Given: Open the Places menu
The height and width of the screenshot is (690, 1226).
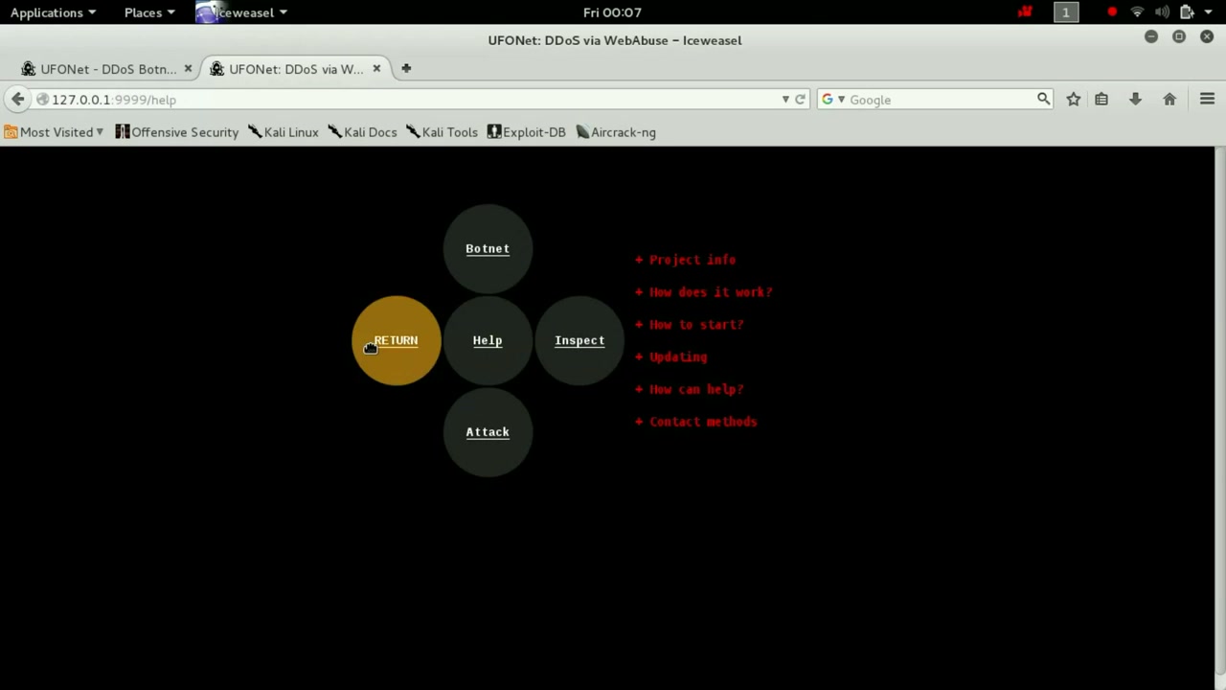Looking at the screenshot, I should point(148,12).
